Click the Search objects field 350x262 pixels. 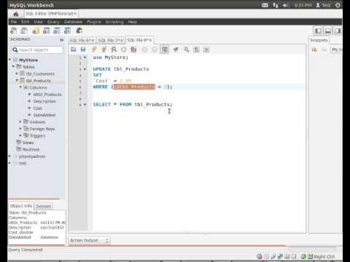[x=37, y=49]
